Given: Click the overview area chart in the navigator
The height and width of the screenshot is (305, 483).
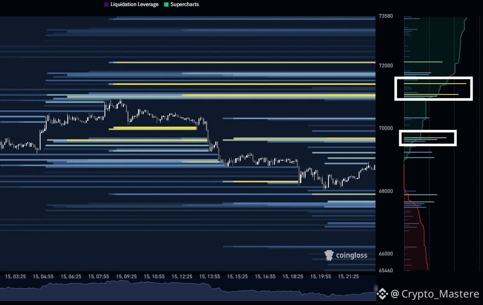Looking at the screenshot, I should click(188, 290).
